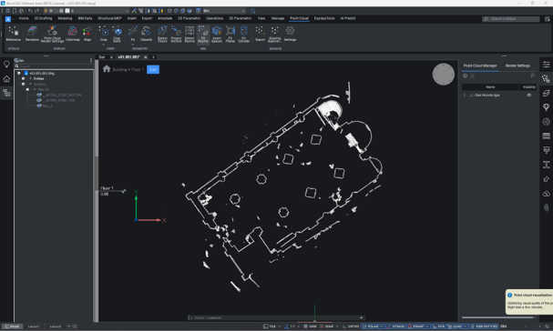Toggle QUAD in the status bar
The width and height of the screenshot is (553, 331).
[455, 326]
